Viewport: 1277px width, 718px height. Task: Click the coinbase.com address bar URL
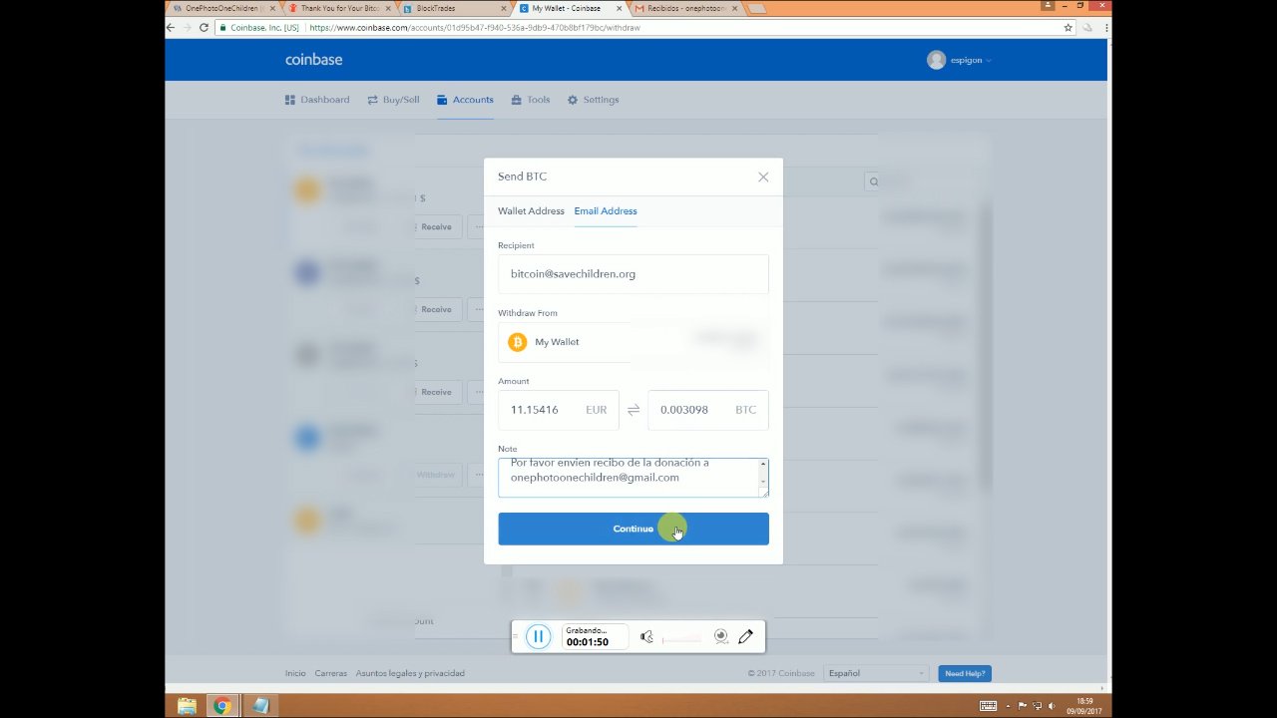click(474, 28)
